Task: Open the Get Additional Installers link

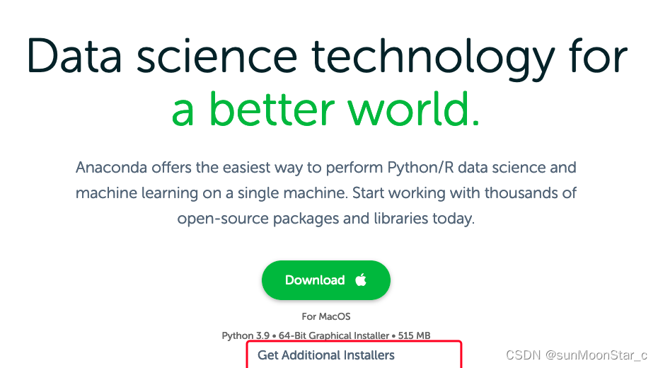Action: [326, 355]
